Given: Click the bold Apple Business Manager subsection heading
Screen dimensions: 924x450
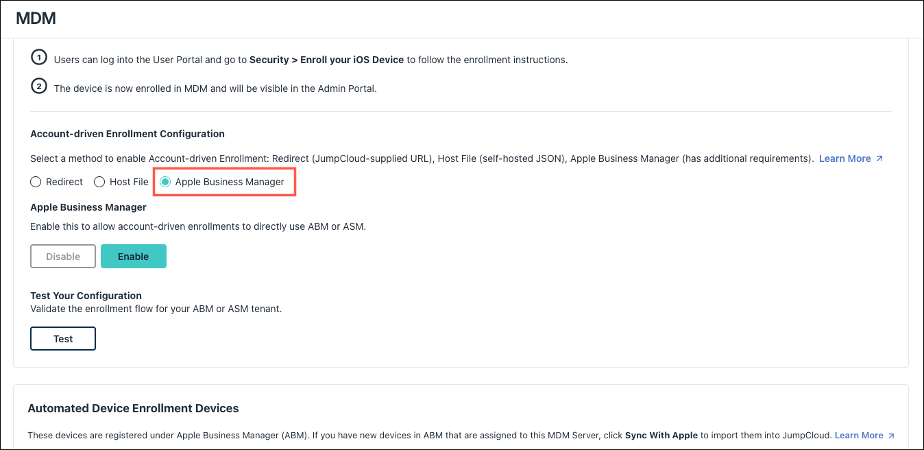Looking at the screenshot, I should pos(88,206).
